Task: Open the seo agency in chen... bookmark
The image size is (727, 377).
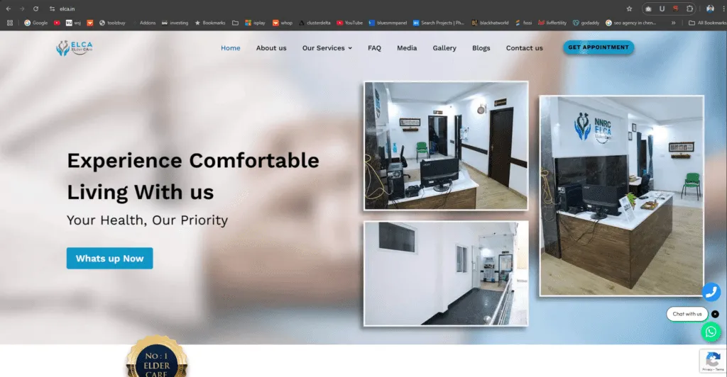Action: (630, 23)
